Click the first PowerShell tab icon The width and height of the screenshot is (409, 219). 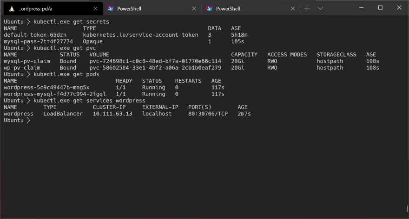coord(111,9)
